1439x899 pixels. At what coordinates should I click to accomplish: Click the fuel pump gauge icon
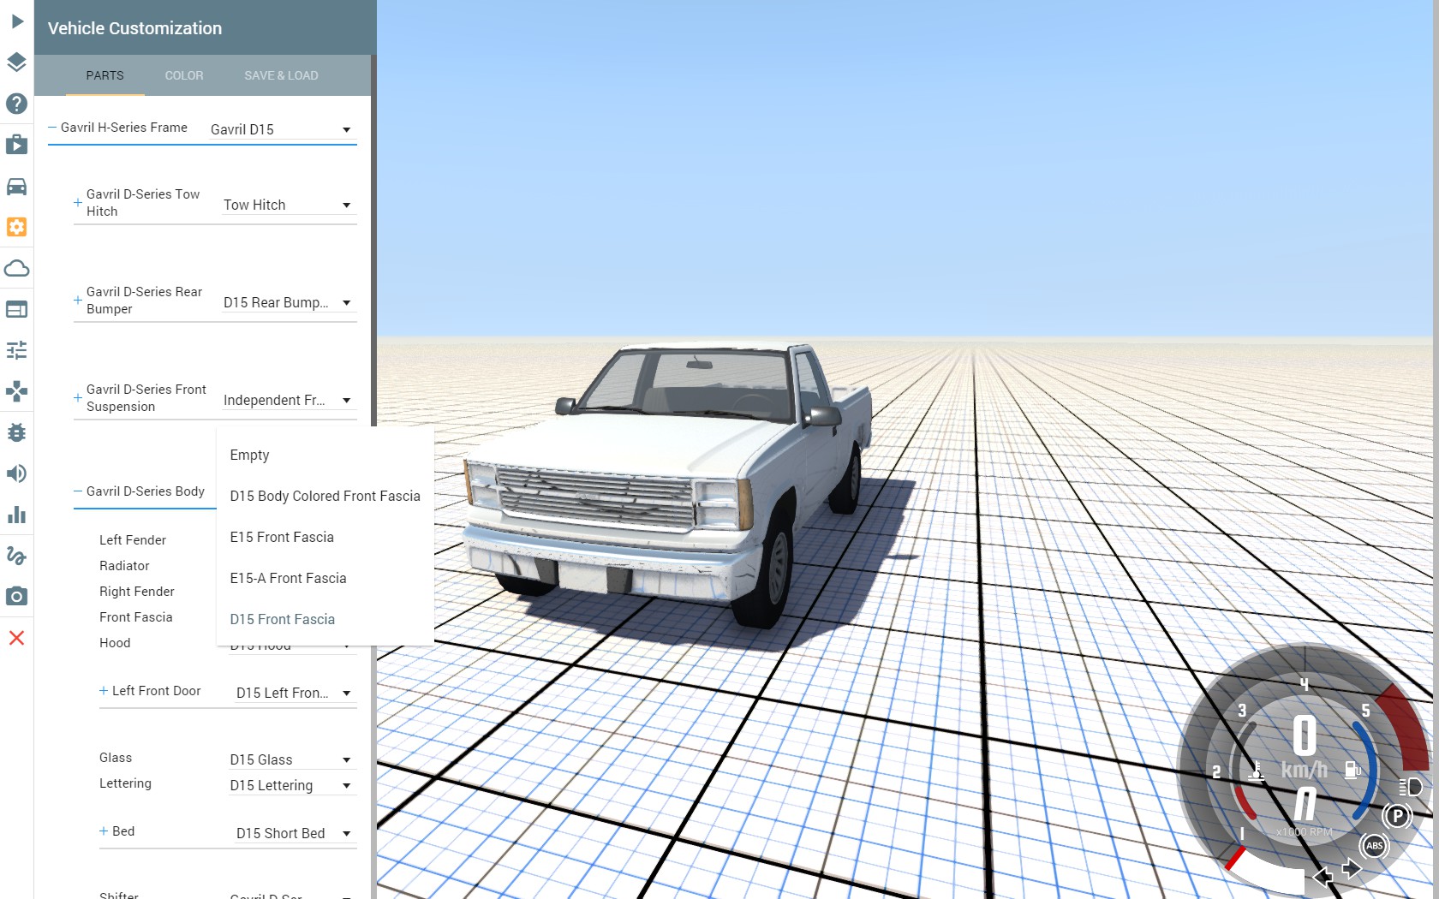[1352, 770]
